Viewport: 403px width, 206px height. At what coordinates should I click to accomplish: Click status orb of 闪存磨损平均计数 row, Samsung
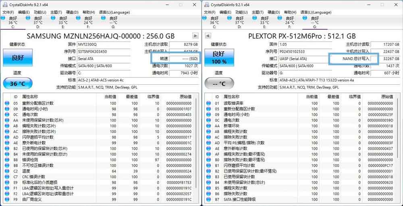click(7, 137)
